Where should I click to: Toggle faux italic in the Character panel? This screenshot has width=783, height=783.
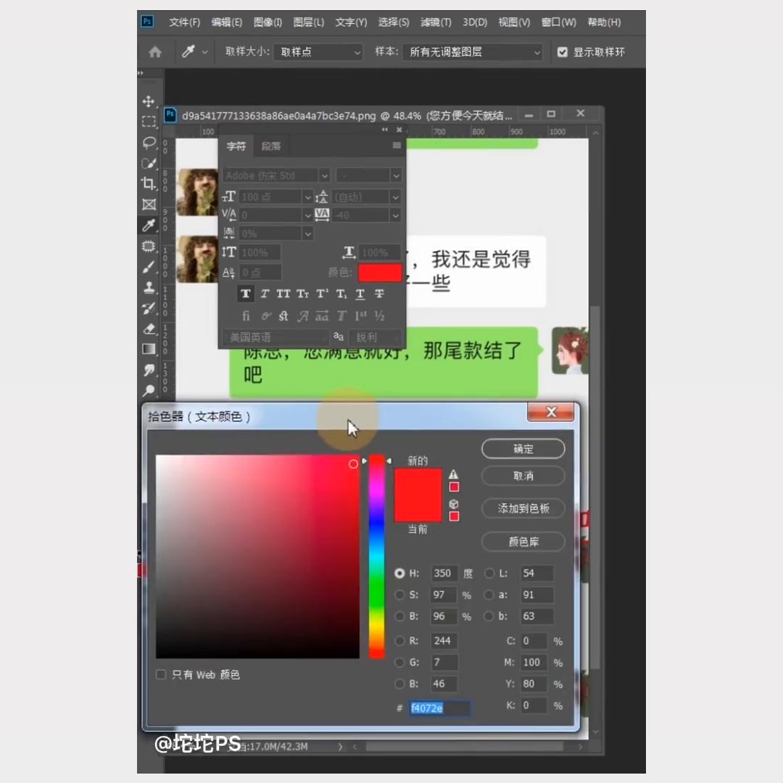(264, 294)
